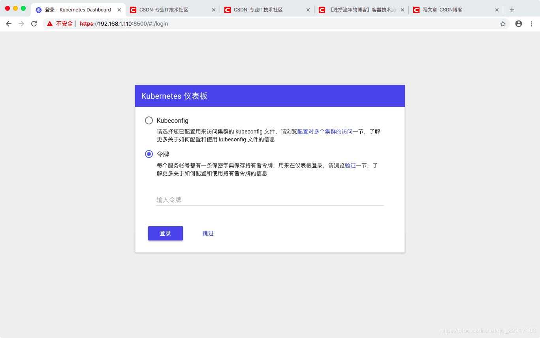This screenshot has width=540, height=338.
Task: Click the macOS yellow minimize window button
Action: click(x=15, y=8)
